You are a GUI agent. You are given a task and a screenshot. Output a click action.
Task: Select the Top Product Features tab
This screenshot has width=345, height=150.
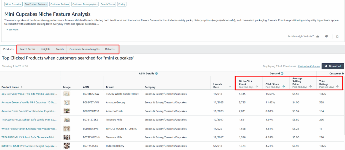tap(36, 4)
